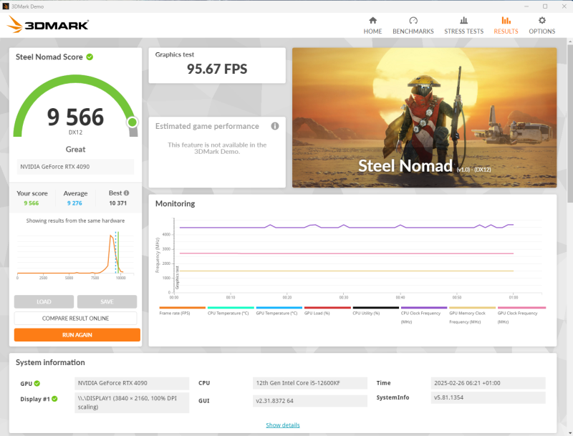Viewport: 573px width, 436px height.
Task: Click the SAVE button
Action: (107, 301)
